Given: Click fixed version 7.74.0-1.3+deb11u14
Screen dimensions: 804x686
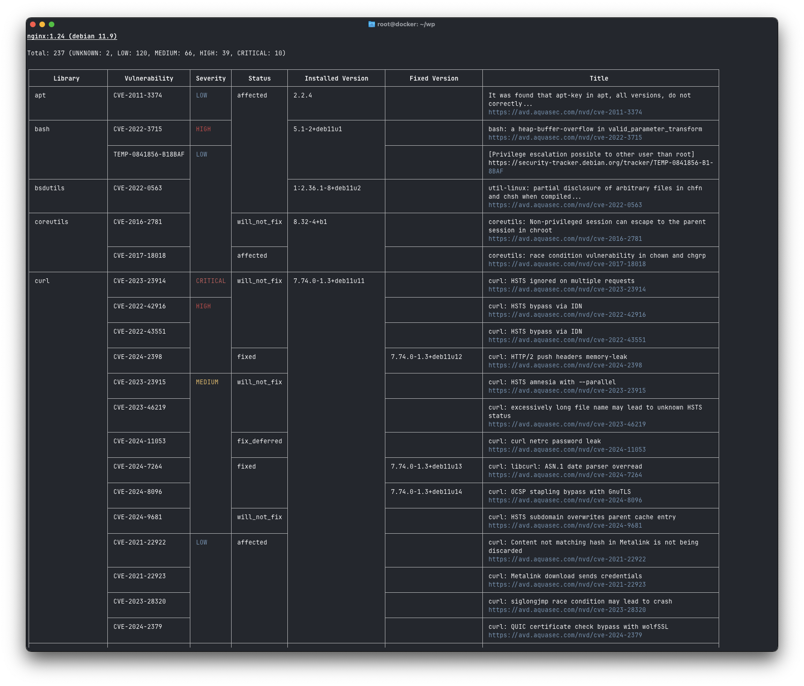Looking at the screenshot, I should point(427,492).
